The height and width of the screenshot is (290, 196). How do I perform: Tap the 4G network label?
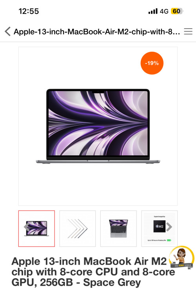[x=164, y=11]
